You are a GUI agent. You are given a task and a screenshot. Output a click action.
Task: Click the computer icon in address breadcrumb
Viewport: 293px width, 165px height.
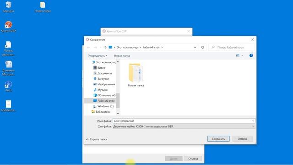click(110, 47)
